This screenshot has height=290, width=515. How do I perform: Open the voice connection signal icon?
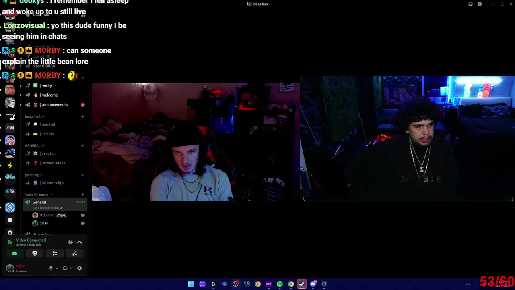pos(10,242)
